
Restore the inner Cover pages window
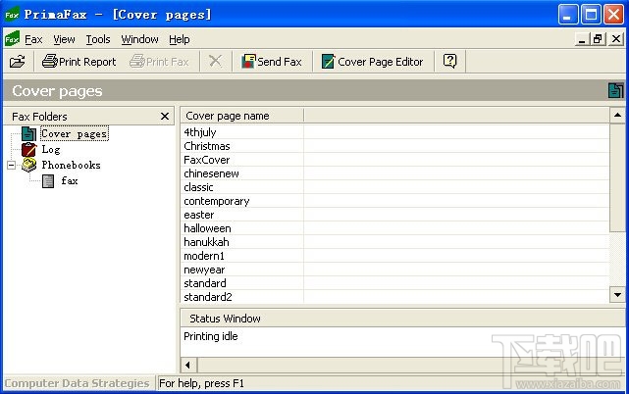[598, 39]
